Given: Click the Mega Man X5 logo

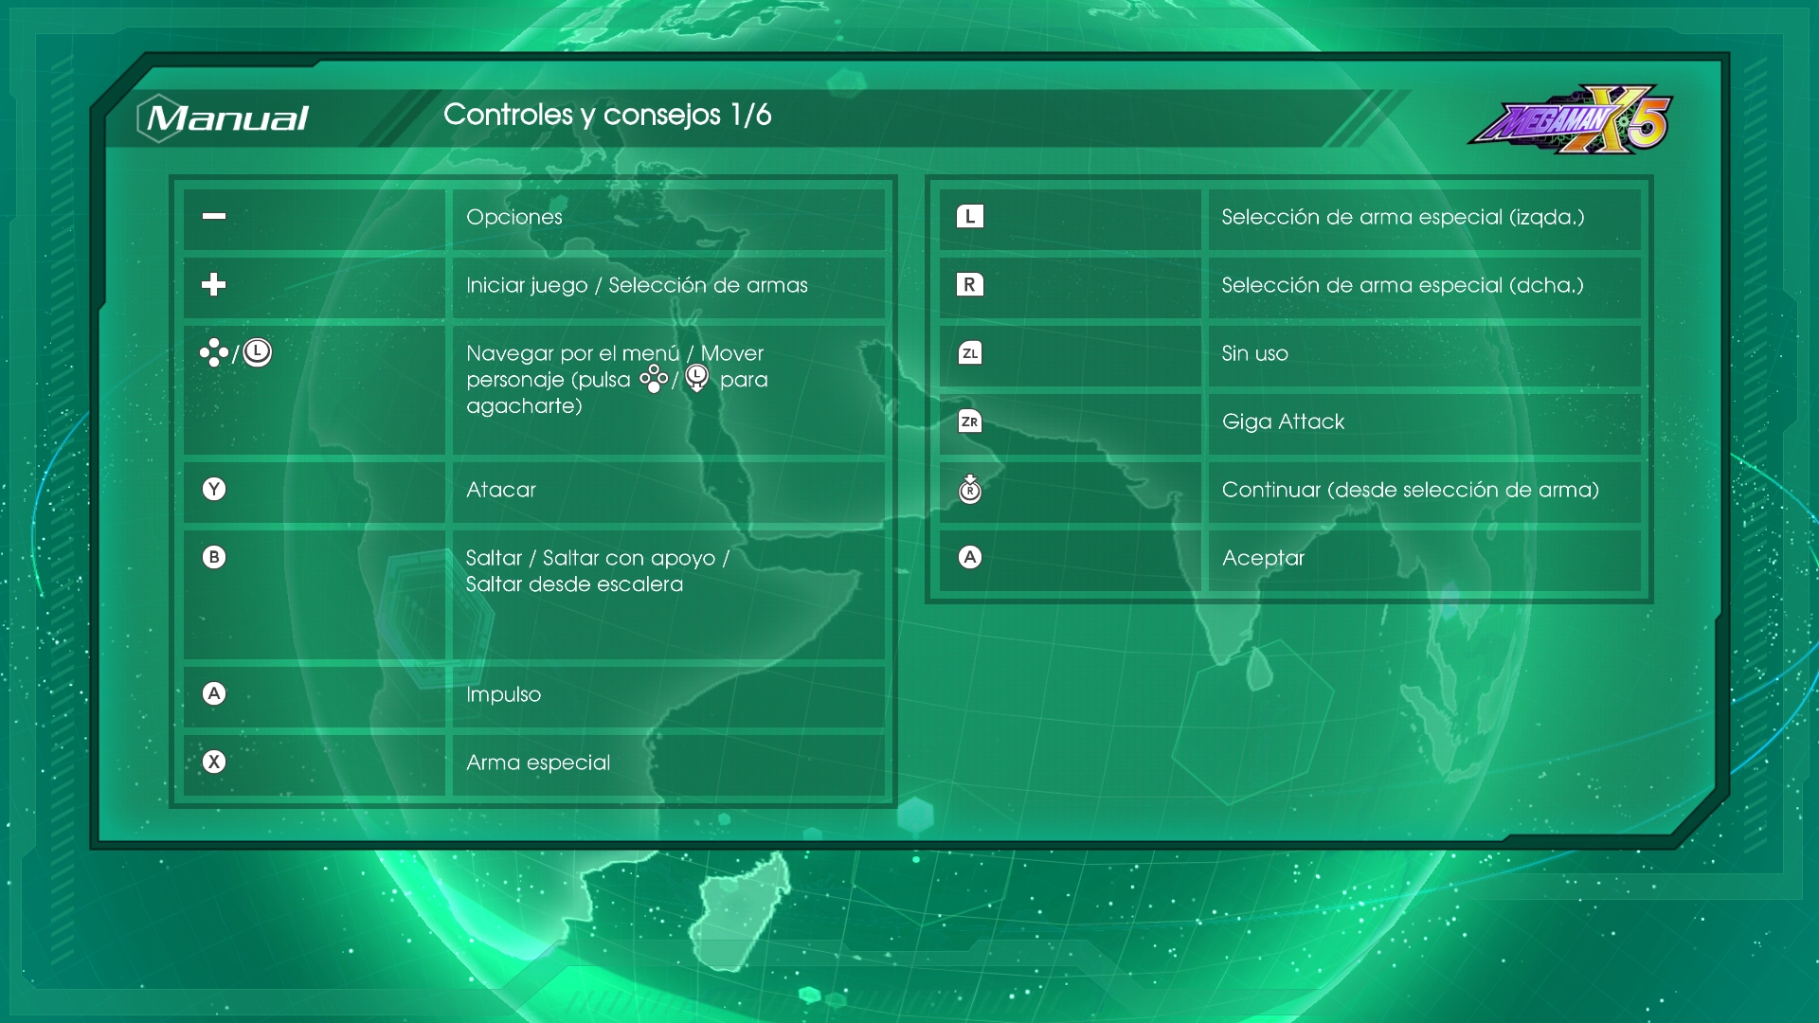Looking at the screenshot, I should [x=1572, y=120].
